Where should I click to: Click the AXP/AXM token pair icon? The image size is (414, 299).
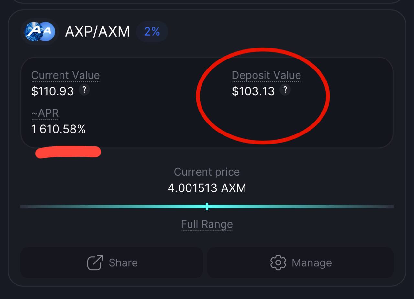[x=39, y=32]
